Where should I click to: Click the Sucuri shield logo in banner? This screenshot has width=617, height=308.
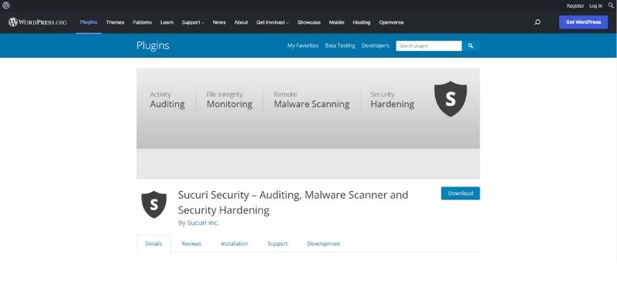450,99
